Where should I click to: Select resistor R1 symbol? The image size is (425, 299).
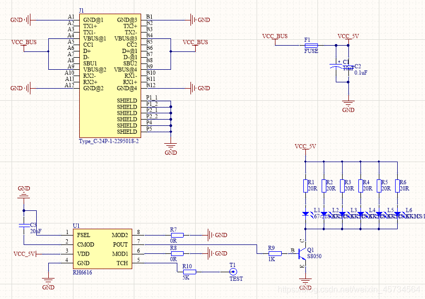pyautogui.click(x=305, y=186)
